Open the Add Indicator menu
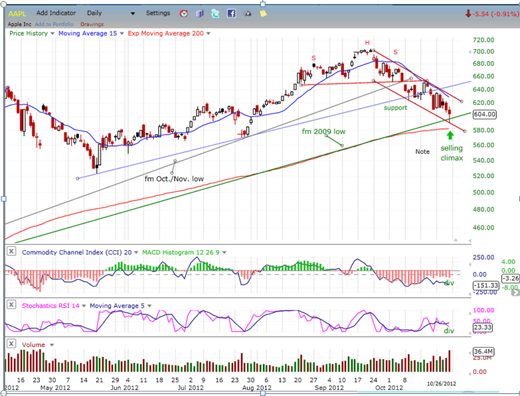The height and width of the screenshot is (396, 520). tap(56, 13)
